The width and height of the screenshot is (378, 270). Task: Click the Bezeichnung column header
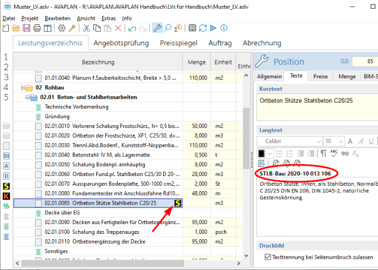click(x=98, y=62)
